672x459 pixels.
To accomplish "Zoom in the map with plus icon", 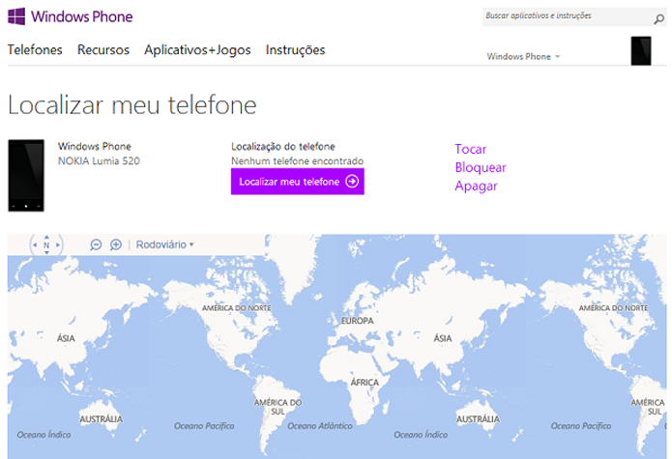I will coord(116,244).
